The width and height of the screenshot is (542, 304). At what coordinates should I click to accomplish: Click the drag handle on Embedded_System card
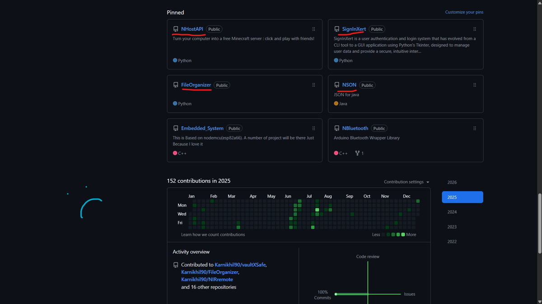313,128
